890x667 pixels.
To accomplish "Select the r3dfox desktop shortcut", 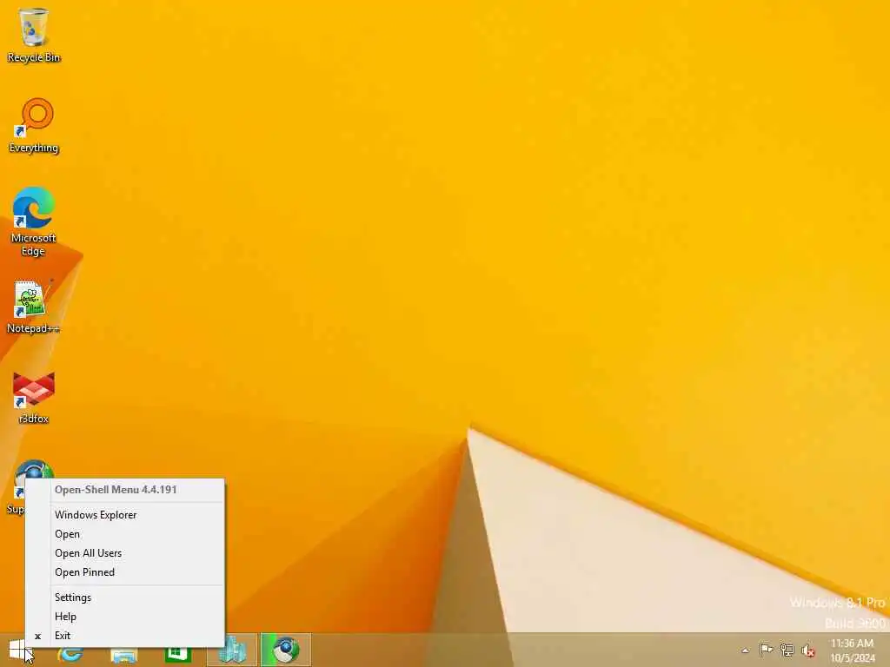I will (x=34, y=397).
